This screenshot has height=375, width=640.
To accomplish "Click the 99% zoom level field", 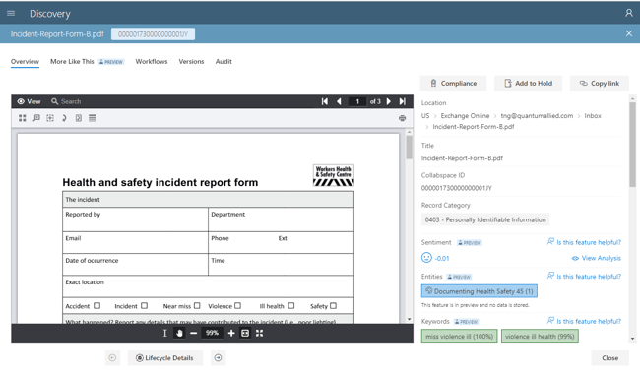I will click(x=212, y=333).
